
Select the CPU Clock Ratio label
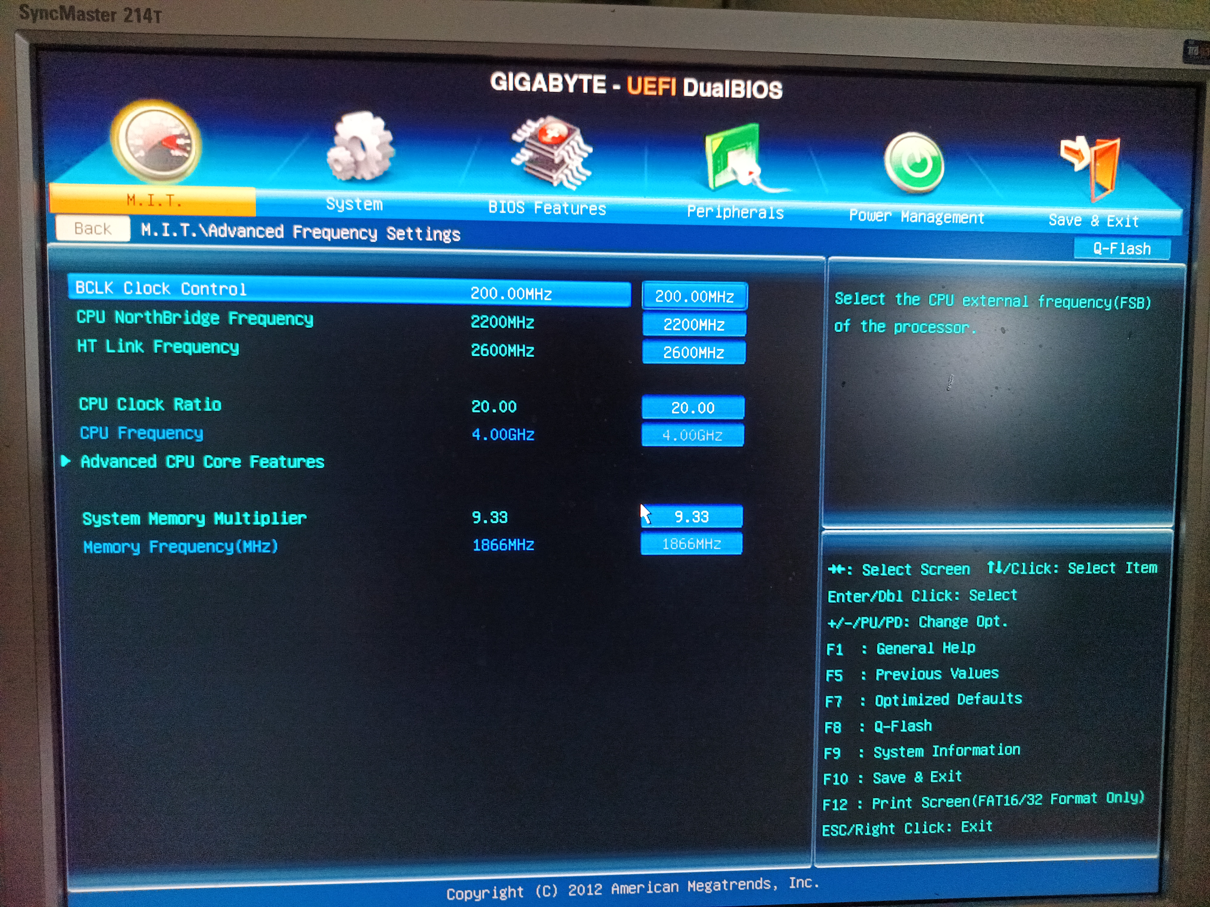coord(150,405)
